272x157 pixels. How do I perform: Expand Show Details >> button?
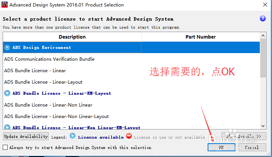click(x=244, y=136)
